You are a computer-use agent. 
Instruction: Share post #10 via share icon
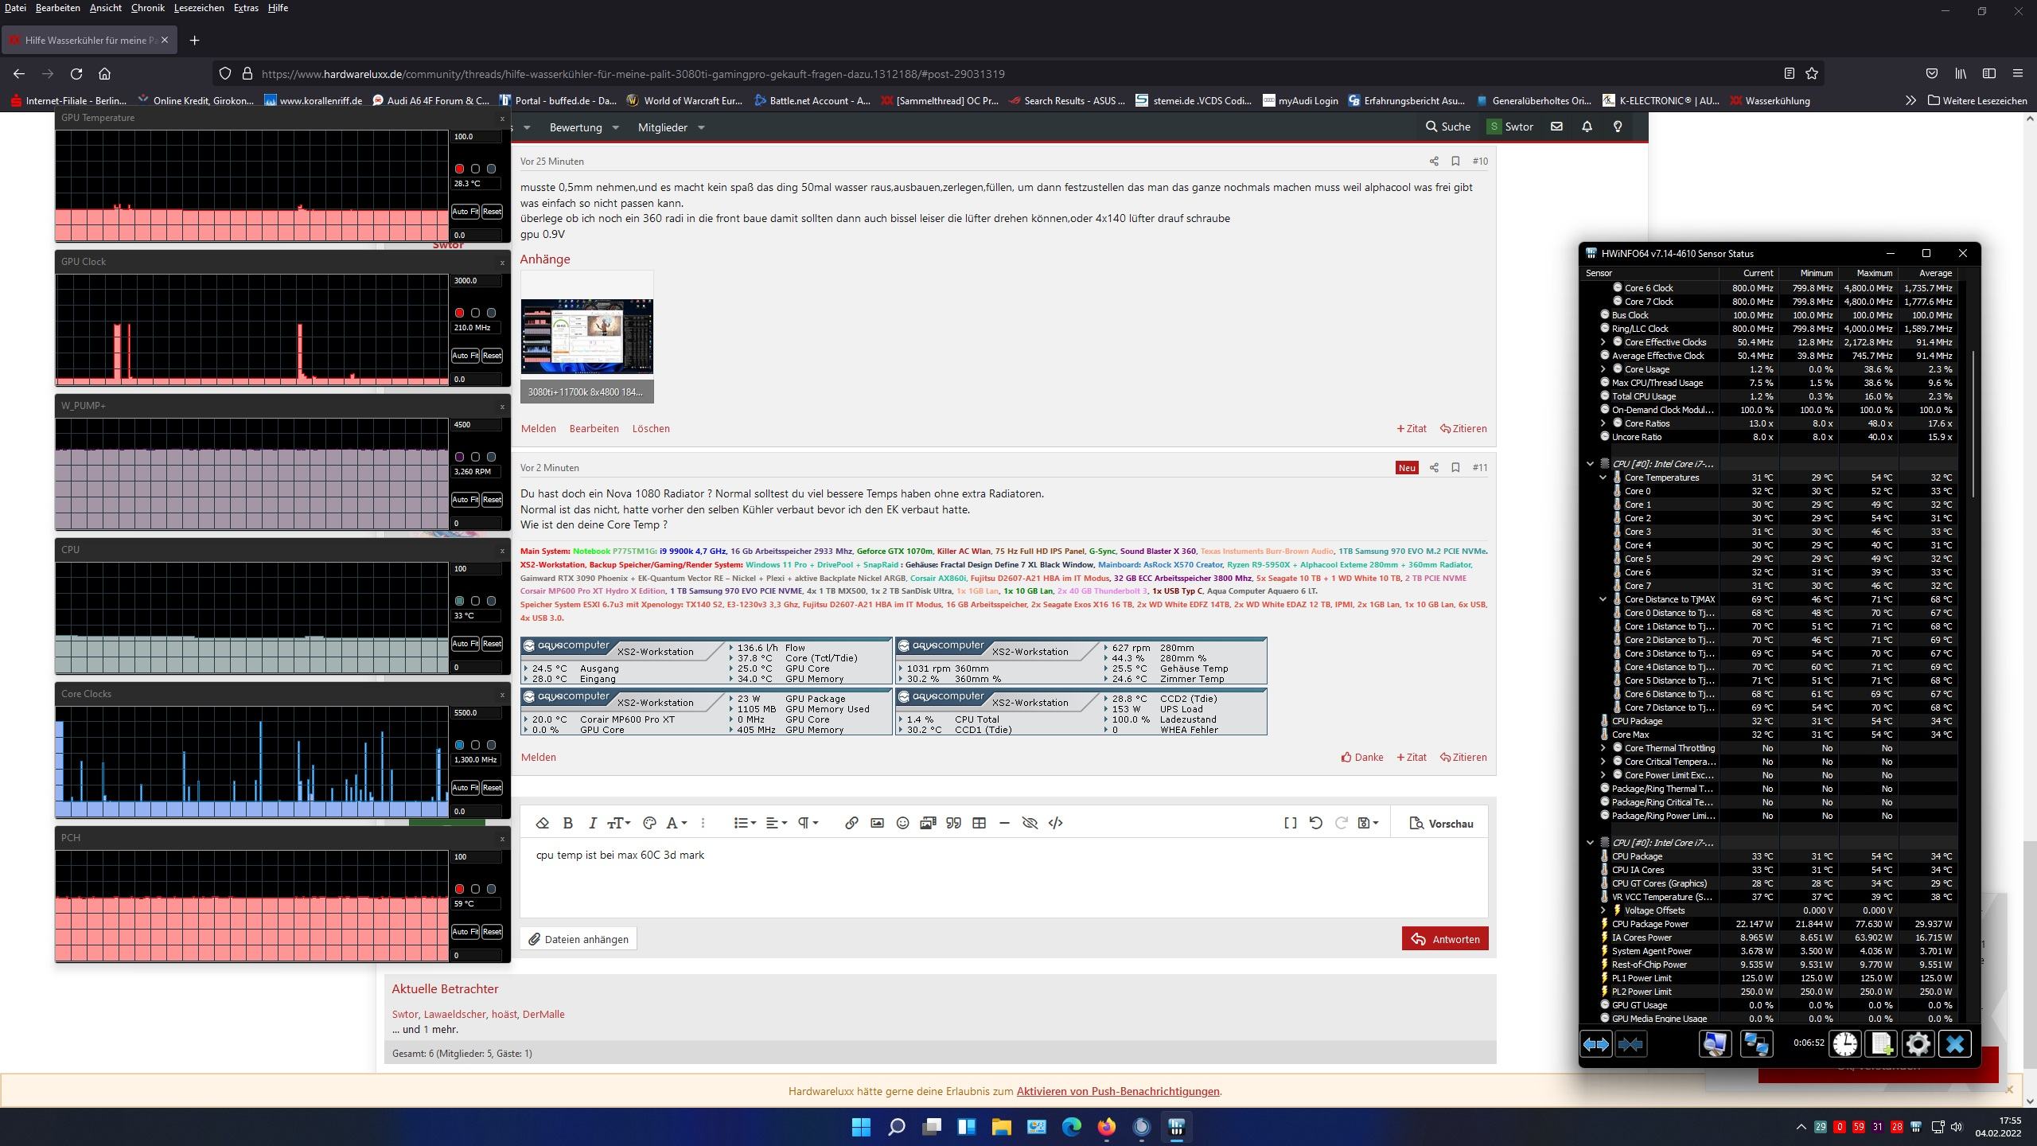1434,161
